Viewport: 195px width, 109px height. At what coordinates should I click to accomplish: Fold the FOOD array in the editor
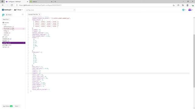coord(29,38)
